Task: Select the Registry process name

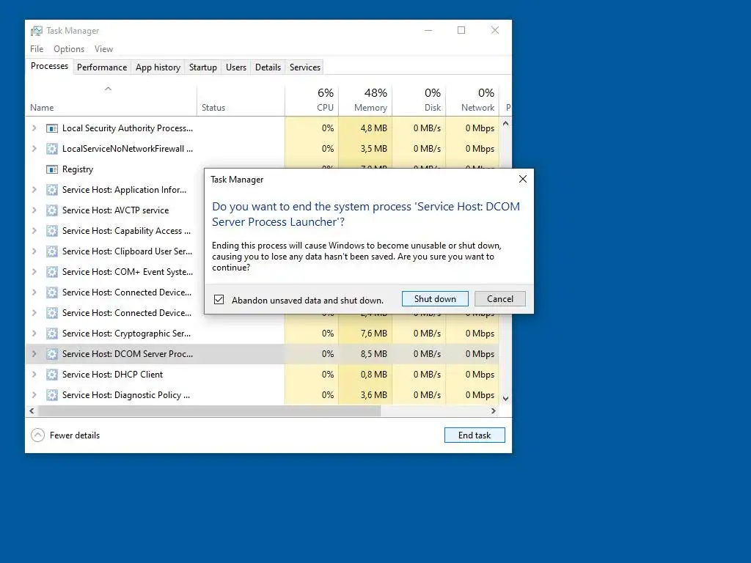Action: point(78,169)
